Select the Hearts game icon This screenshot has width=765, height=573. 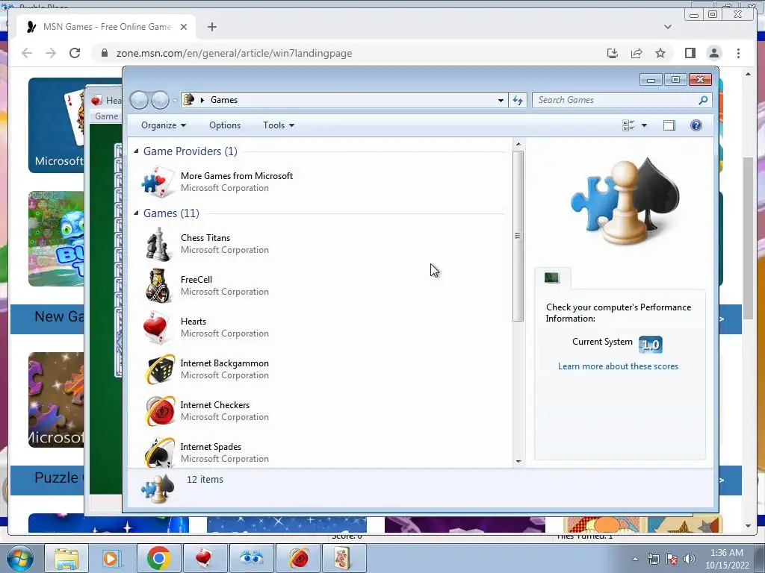point(158,328)
